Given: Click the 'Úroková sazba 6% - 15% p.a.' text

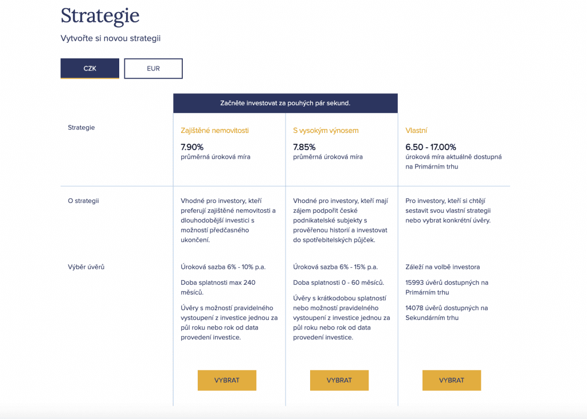Looking at the screenshot, I should (335, 267).
